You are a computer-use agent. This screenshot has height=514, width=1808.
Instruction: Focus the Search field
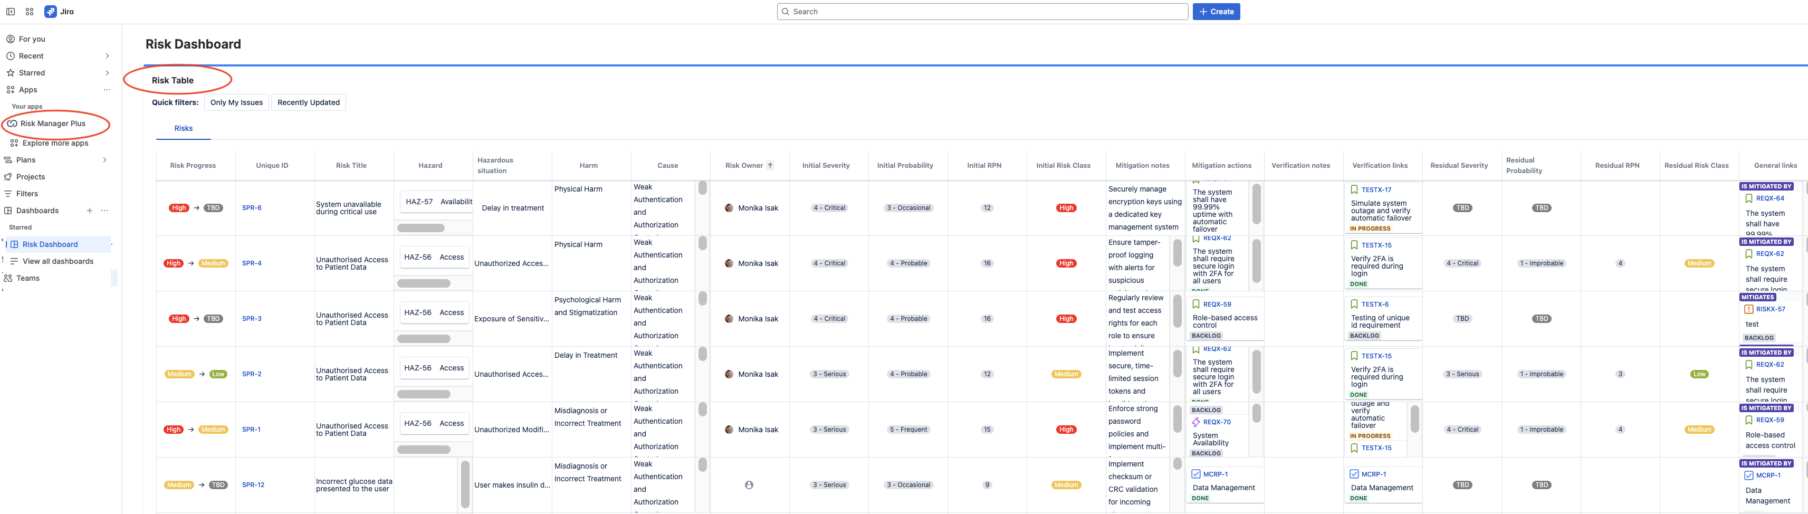982,11
